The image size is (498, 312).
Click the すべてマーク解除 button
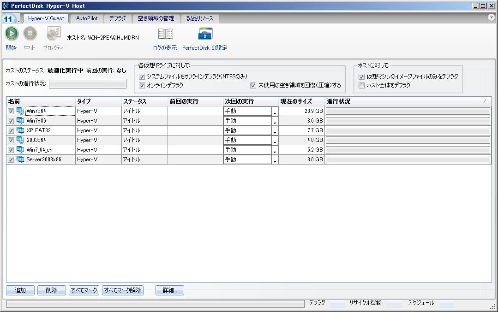[x=123, y=290]
